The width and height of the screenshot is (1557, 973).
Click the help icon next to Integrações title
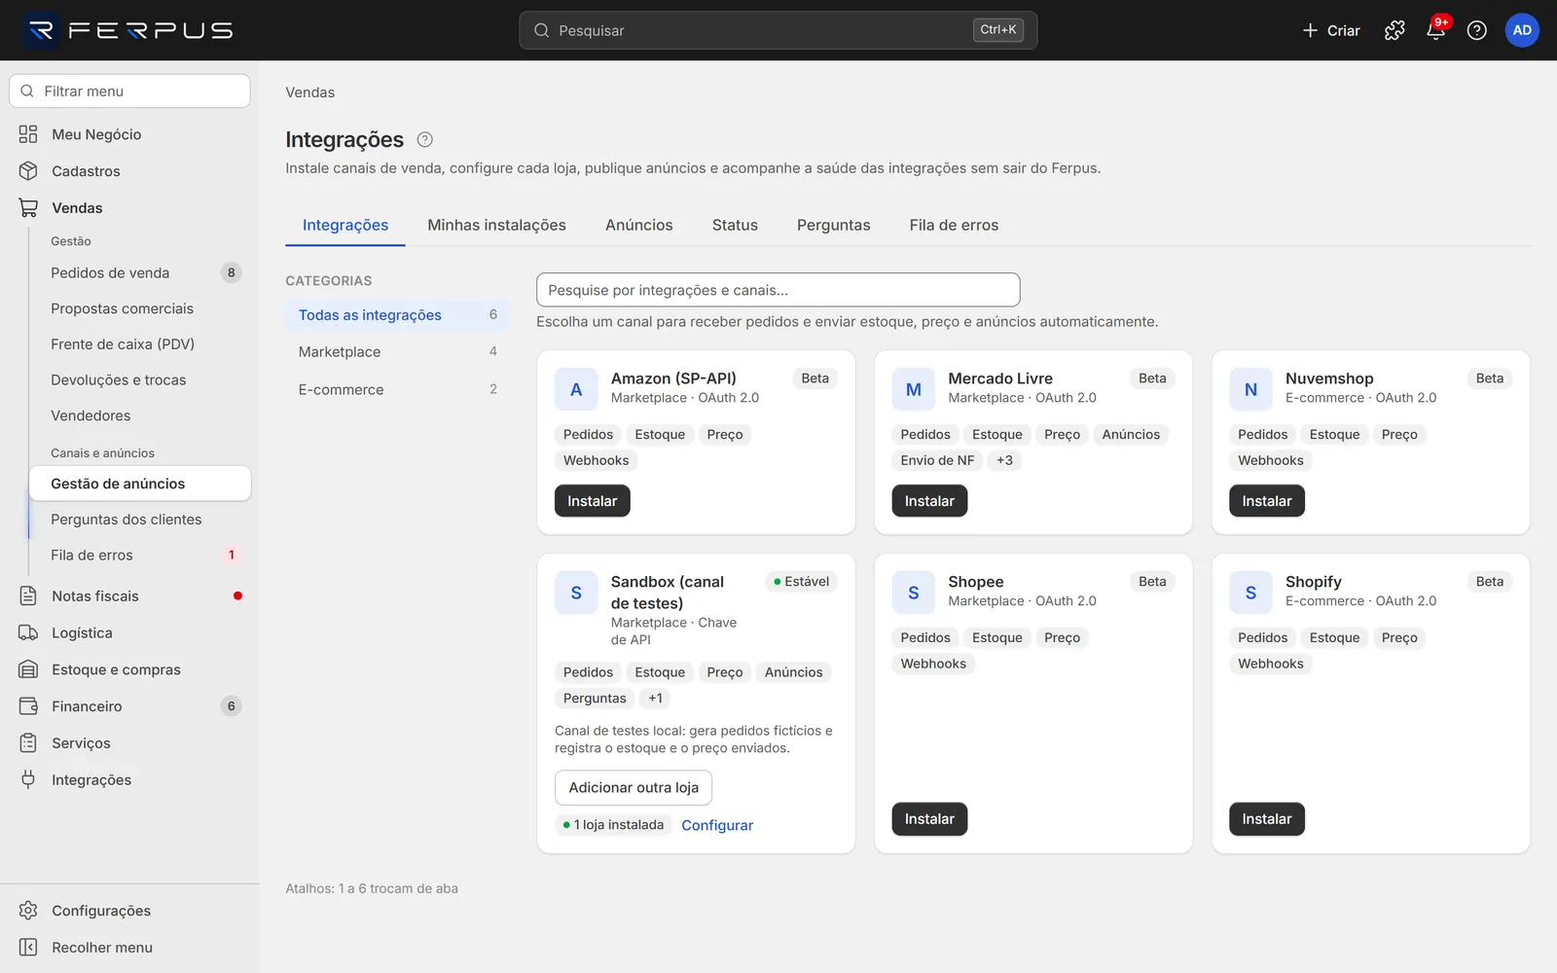coord(424,139)
